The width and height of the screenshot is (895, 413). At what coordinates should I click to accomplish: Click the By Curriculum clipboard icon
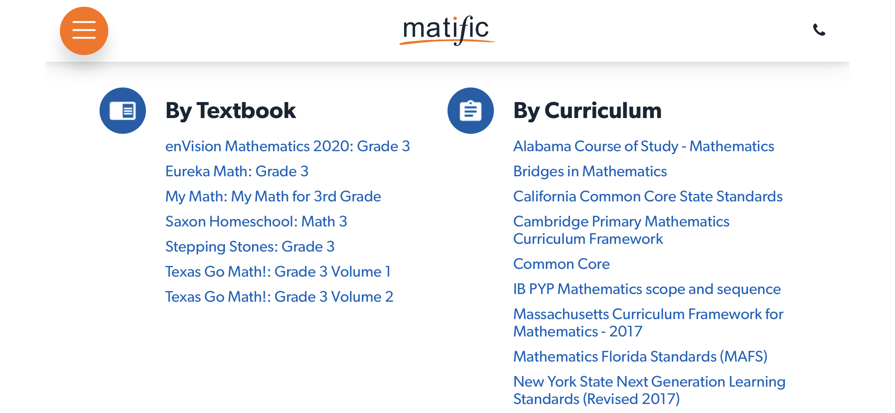470,111
